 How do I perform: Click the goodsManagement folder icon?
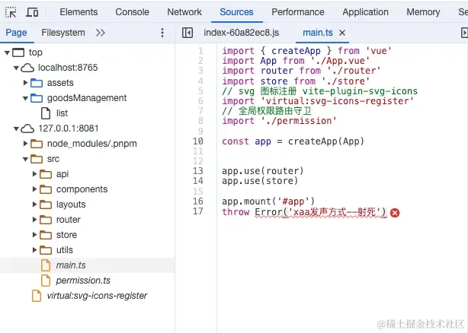(37, 98)
